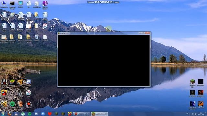Open uTorrent from the taskbar
207x116 pixels.
click(23, 114)
